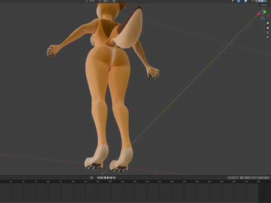Click red X axis on navigation gizmo
This screenshot has height=203, width=271.
[x=259, y=14]
